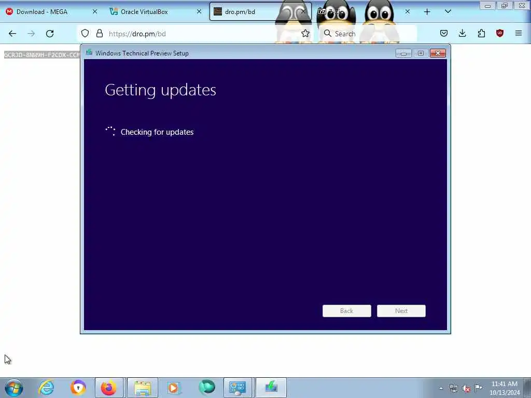This screenshot has height=398, width=531.
Task: Open the Firefox downloads panel
Action: pyautogui.click(x=462, y=33)
